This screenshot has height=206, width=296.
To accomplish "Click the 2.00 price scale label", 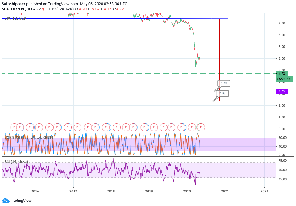I will pos(282,105).
